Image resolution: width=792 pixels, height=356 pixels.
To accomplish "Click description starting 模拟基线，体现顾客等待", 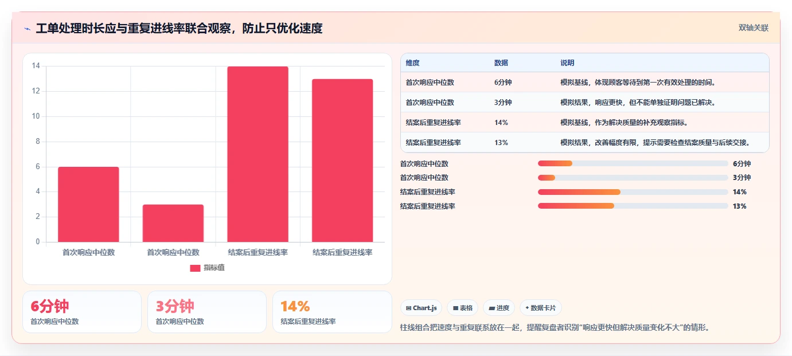I will (638, 83).
